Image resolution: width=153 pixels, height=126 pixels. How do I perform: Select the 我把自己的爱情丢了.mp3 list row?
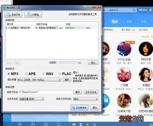(50, 28)
